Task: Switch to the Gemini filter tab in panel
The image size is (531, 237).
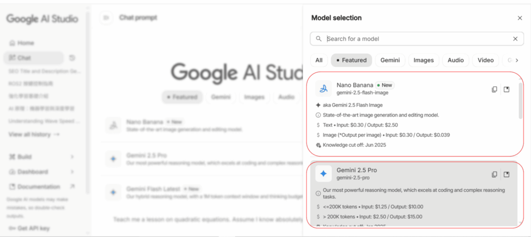Action: [x=390, y=60]
